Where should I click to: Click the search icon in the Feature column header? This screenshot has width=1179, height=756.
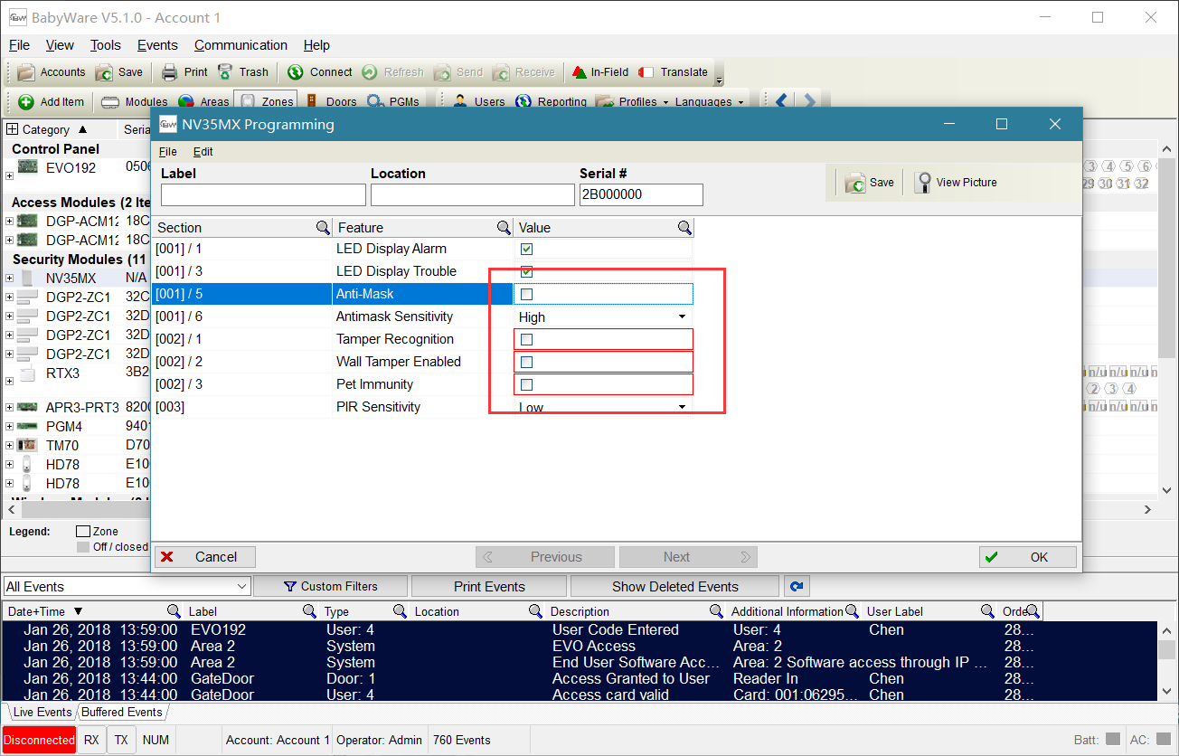[x=504, y=228]
